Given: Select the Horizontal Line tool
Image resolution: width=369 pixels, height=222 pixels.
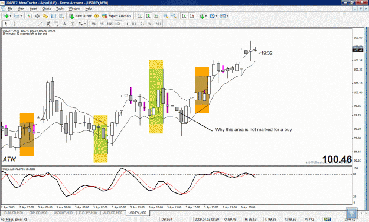Looking at the screenshot, I should [x=32, y=24].
